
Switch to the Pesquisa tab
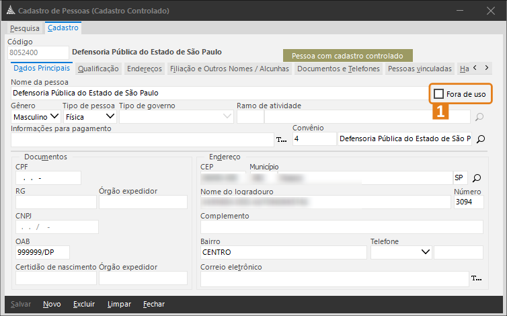click(25, 28)
